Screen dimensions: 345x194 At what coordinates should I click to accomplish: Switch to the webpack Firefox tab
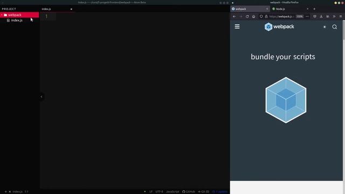click(x=250, y=9)
